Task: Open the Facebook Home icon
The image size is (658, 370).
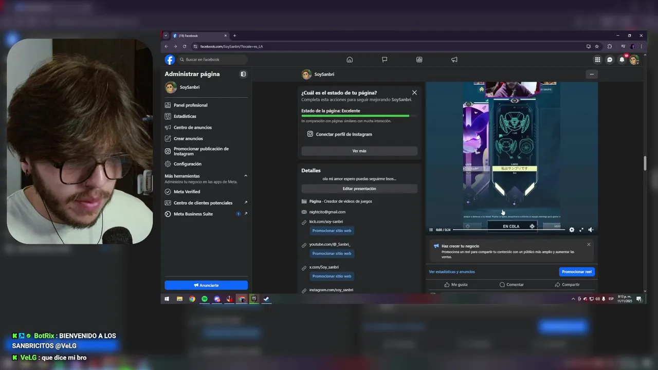Action: tap(350, 60)
